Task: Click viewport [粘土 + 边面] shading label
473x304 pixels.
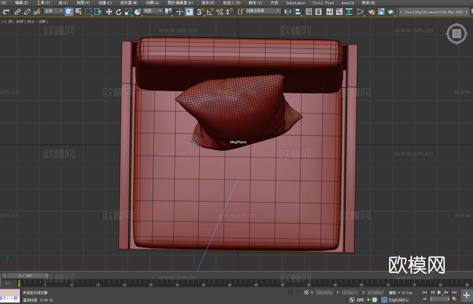Action: coord(37,22)
